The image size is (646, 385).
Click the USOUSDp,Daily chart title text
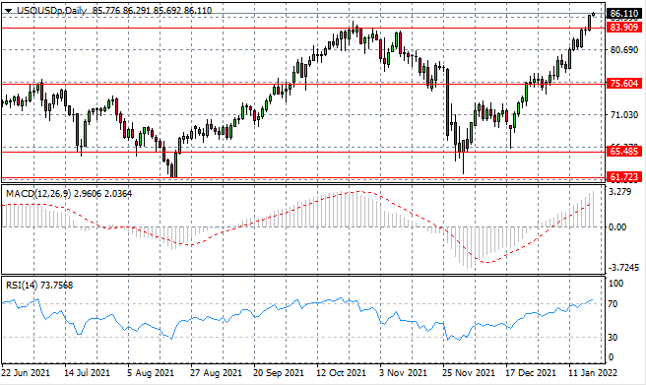tap(51, 10)
